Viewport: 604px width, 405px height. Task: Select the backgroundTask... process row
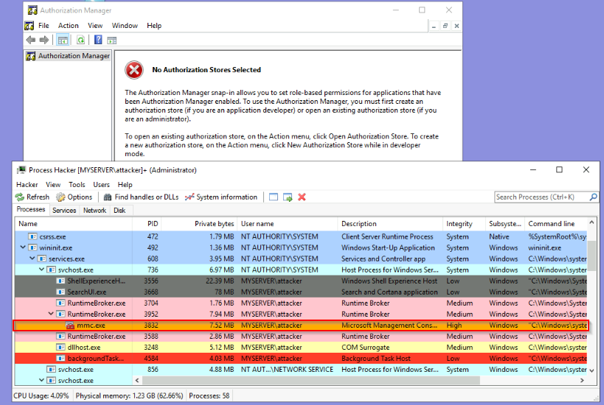point(301,359)
